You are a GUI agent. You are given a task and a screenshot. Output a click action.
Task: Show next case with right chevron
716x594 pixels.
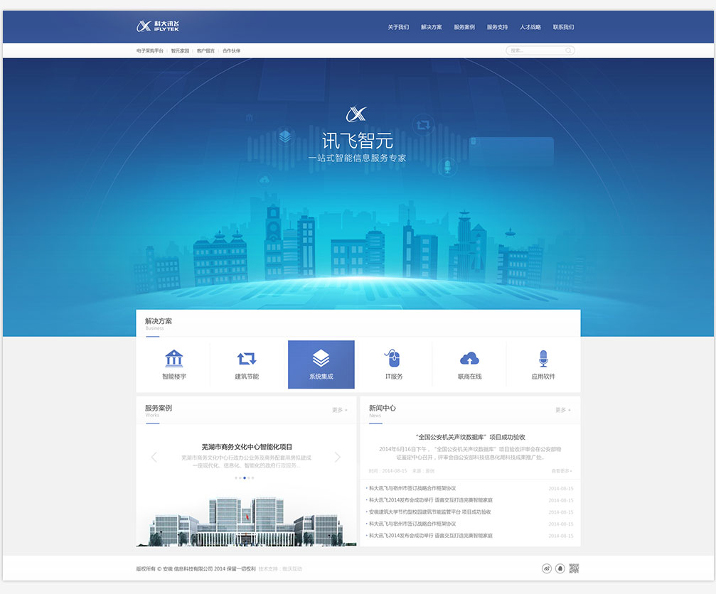click(x=338, y=457)
